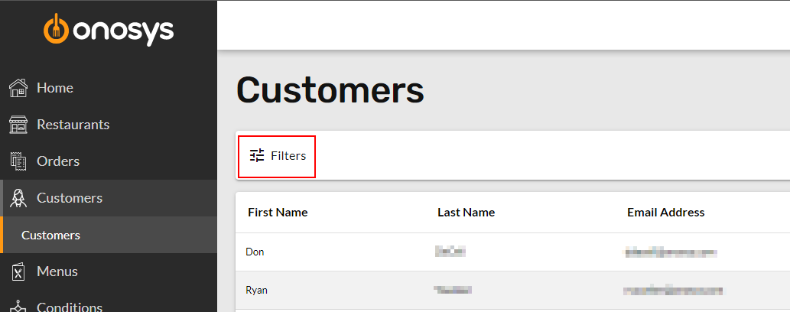
Task: Click Don's blurred email address cell
Action: (671, 252)
